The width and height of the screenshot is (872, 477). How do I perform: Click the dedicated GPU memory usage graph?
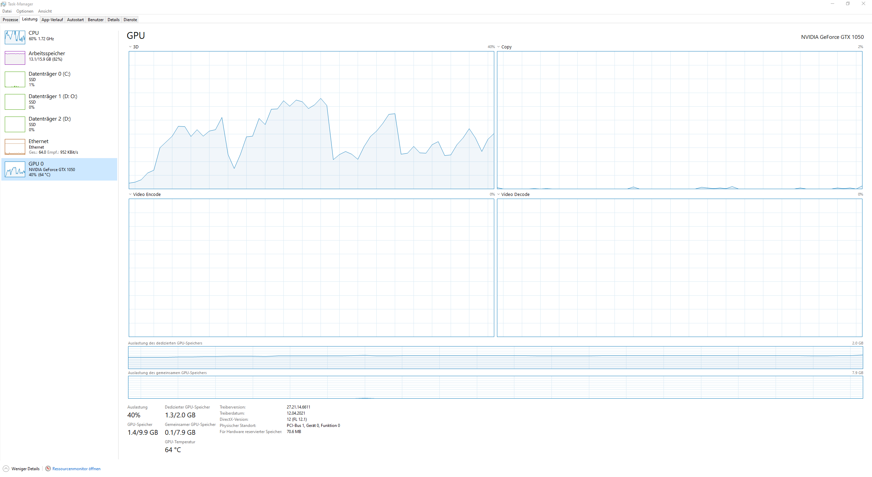[x=495, y=357]
